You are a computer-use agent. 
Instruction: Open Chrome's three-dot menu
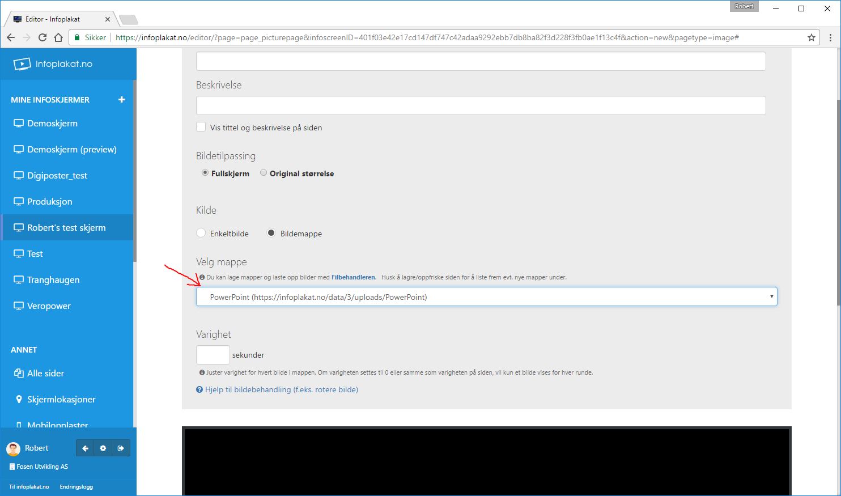[830, 37]
